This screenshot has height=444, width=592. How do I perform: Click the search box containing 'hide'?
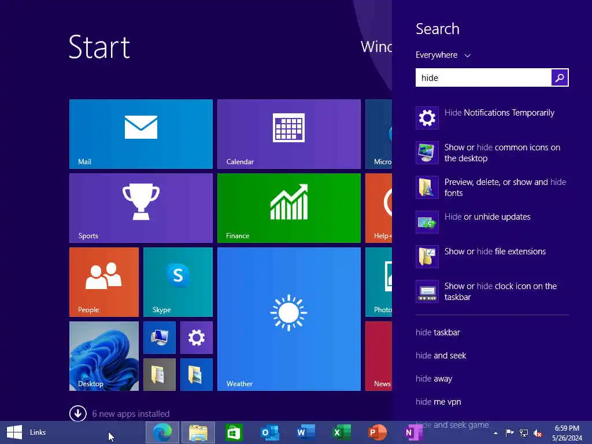click(x=483, y=78)
